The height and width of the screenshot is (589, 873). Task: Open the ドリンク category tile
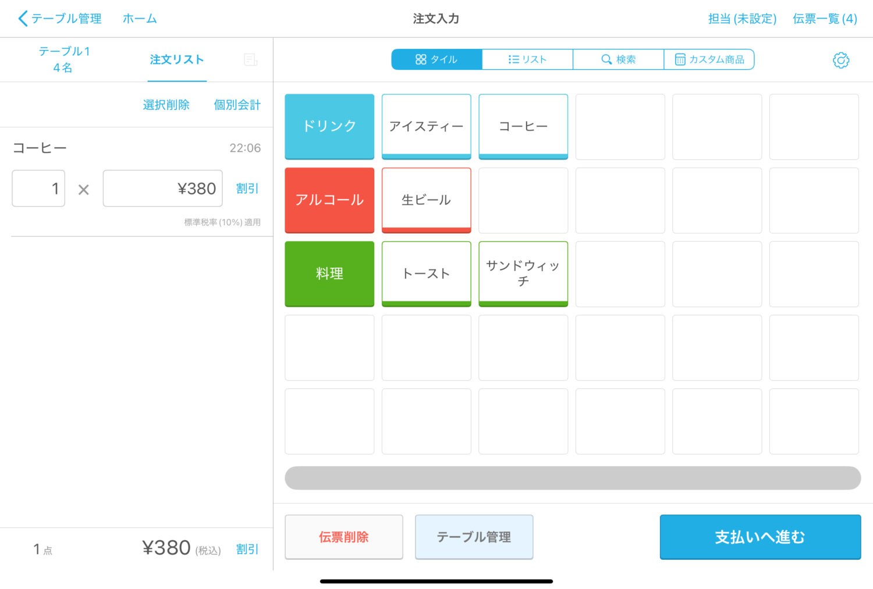[329, 126]
